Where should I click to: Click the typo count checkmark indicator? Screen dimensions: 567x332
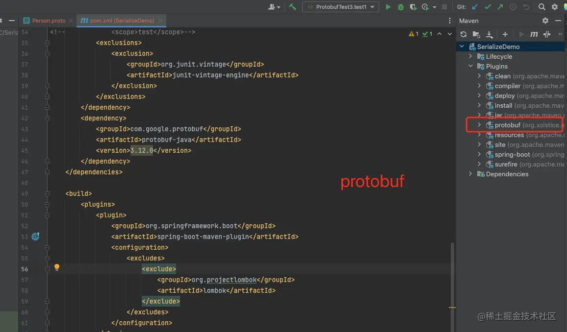pyautogui.click(x=427, y=34)
